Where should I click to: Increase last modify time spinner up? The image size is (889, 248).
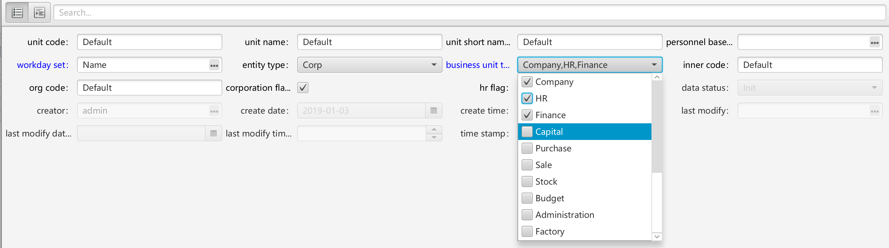[434, 130]
